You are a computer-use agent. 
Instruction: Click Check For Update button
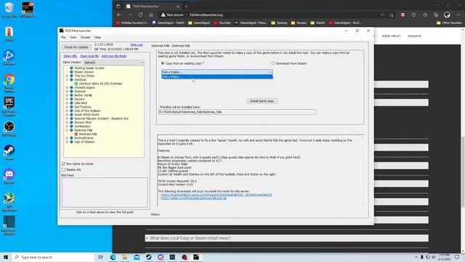tap(76, 47)
